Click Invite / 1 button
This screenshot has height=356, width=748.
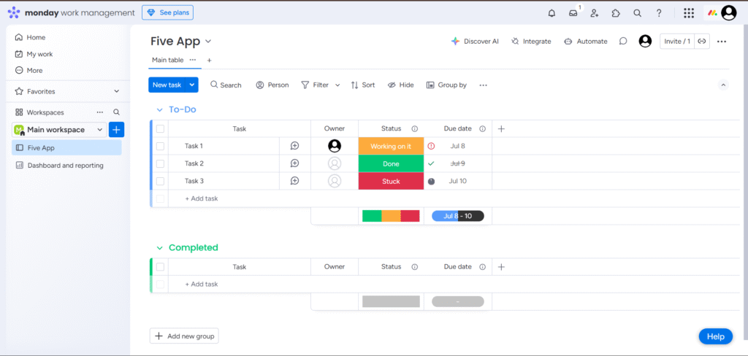(x=677, y=42)
